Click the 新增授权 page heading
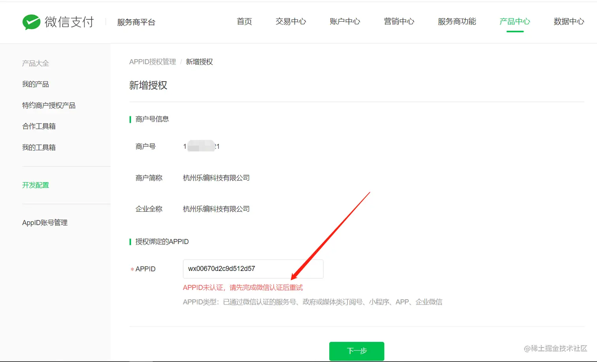597x362 pixels. point(148,85)
